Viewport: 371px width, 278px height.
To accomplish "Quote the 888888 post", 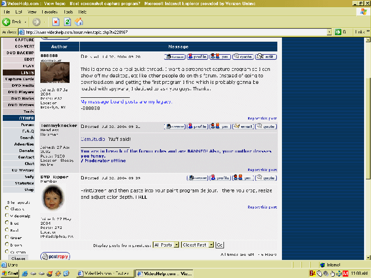I will click(x=243, y=57).
